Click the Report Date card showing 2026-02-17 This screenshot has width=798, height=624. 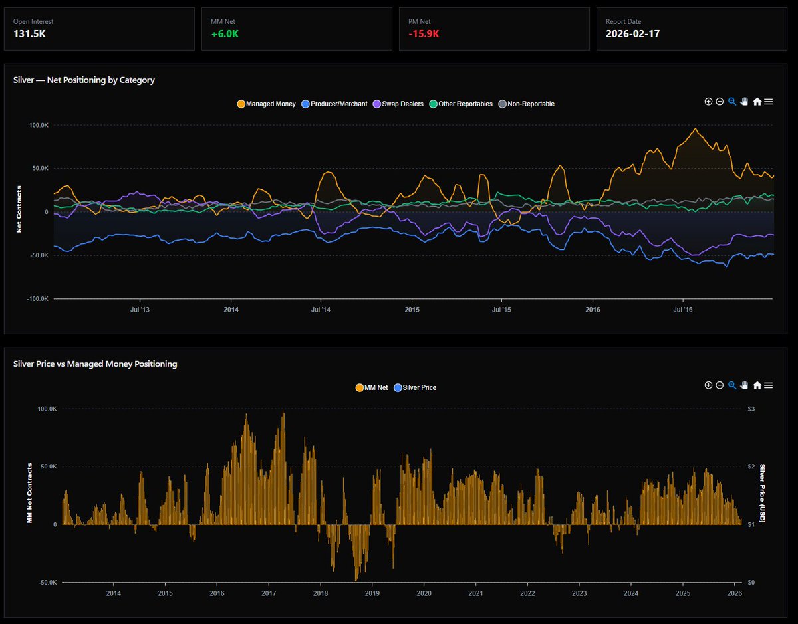(692, 29)
